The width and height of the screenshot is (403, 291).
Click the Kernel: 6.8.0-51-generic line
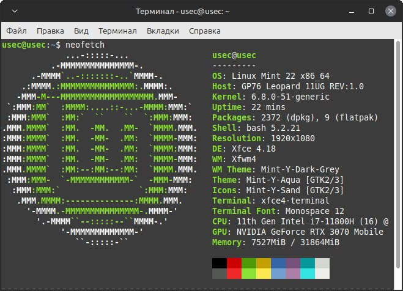pos(271,97)
